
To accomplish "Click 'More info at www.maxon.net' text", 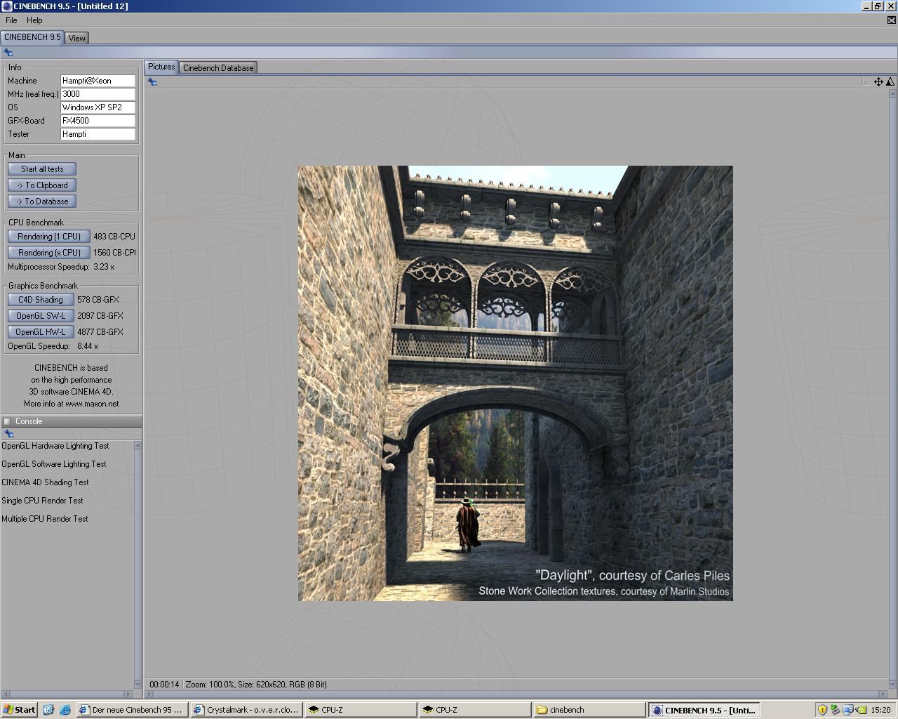I will click(x=72, y=404).
